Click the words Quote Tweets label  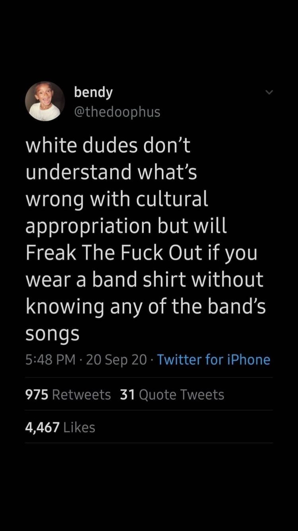tap(182, 395)
